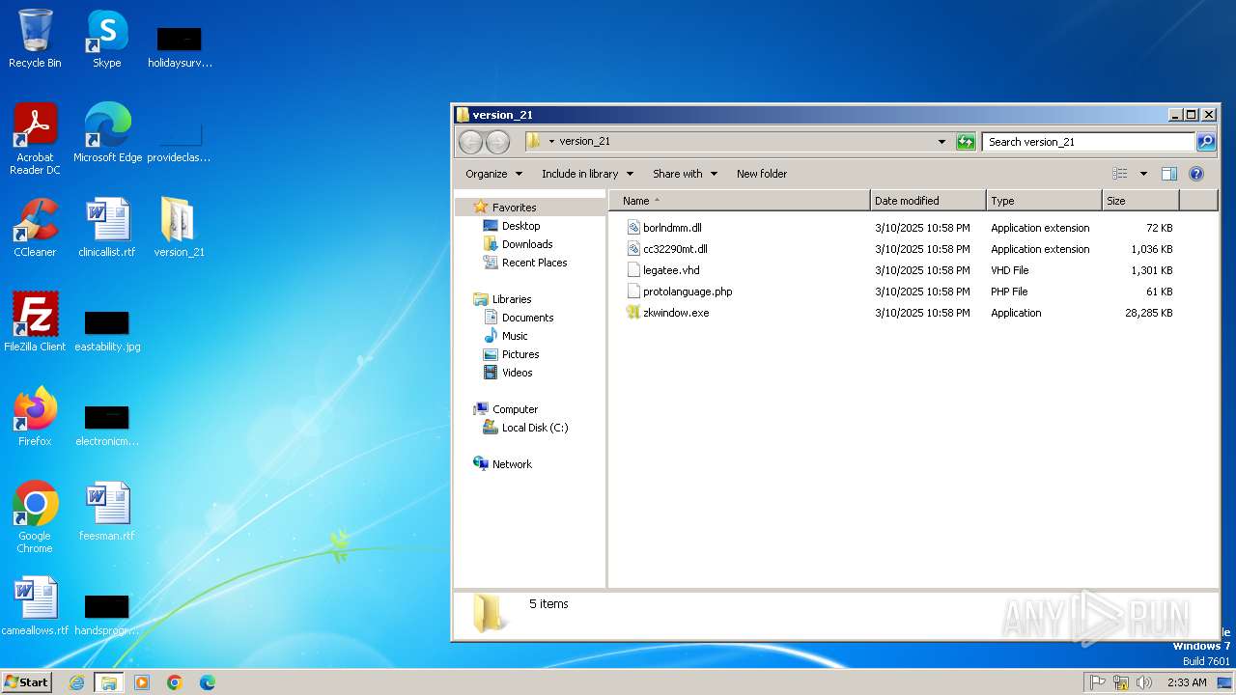Launch CCleaner from desktop
This screenshot has height=695, width=1236.
coord(35,228)
